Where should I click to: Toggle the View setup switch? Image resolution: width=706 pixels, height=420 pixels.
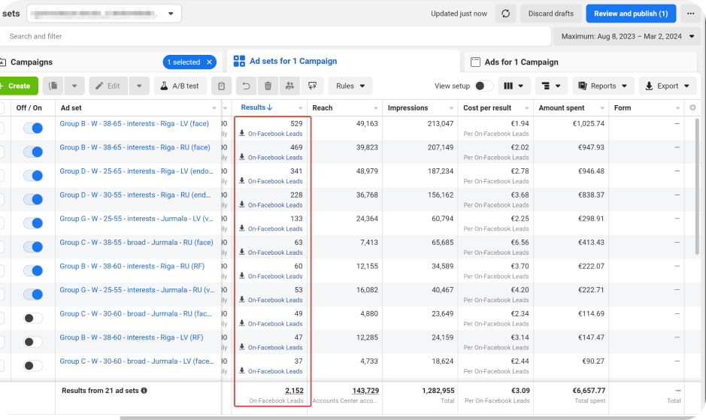pyautogui.click(x=484, y=86)
